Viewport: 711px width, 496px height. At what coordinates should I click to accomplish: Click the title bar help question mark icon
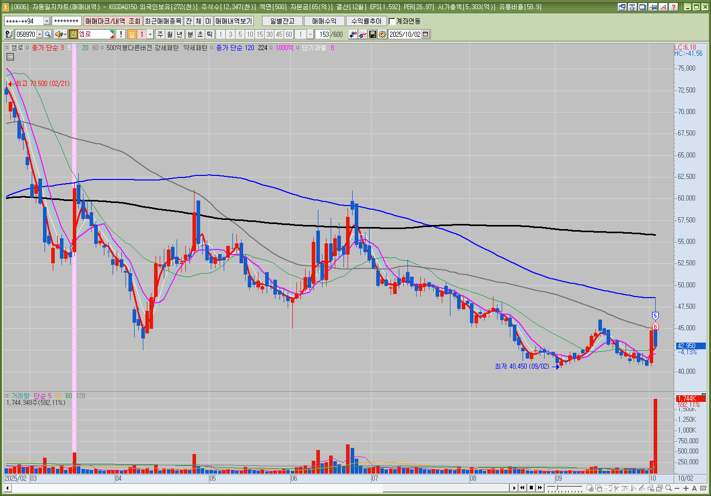(674, 7)
